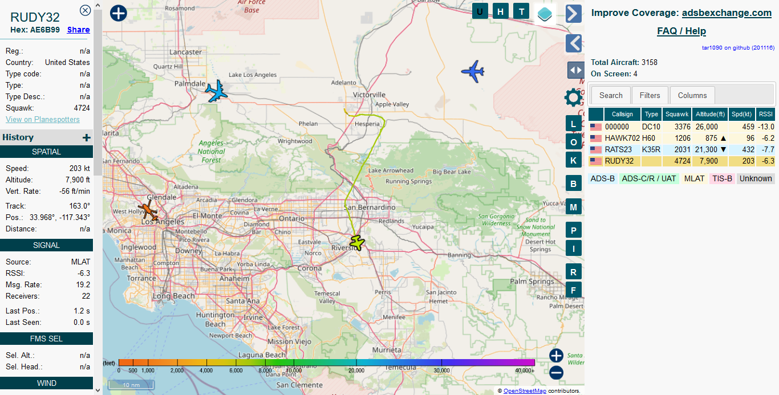Click the Hex: AE6B99 label
The width and height of the screenshot is (779, 395).
pos(35,30)
